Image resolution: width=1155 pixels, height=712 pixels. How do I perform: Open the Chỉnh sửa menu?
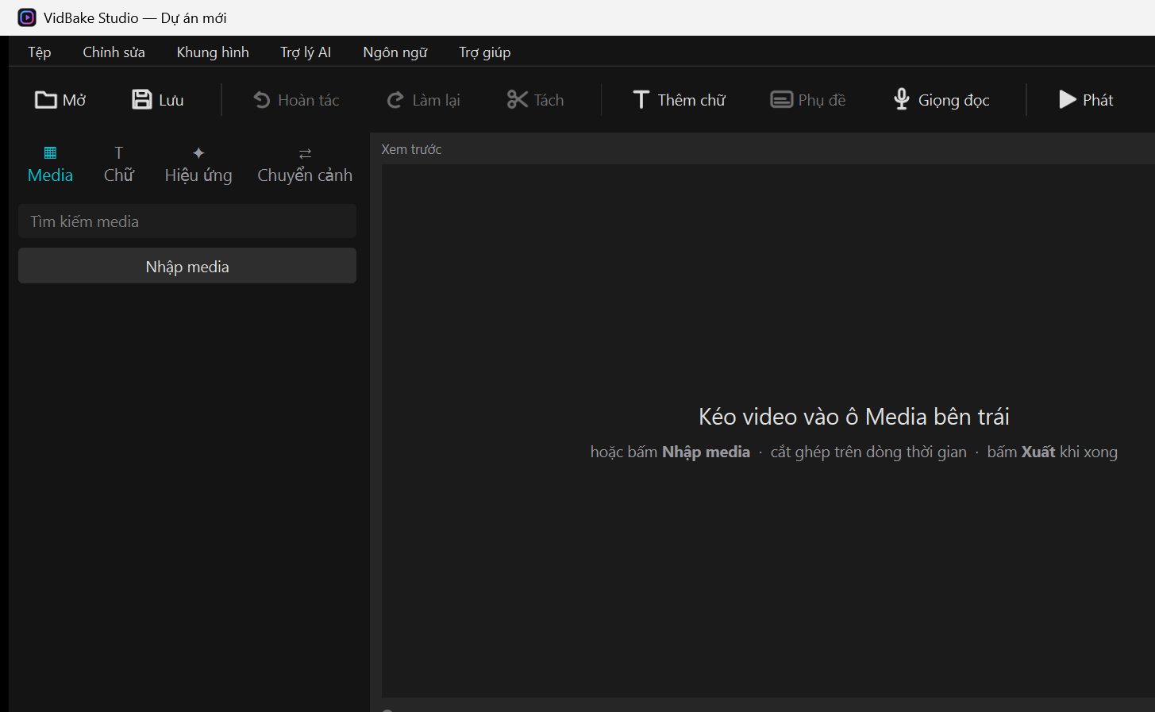point(114,52)
